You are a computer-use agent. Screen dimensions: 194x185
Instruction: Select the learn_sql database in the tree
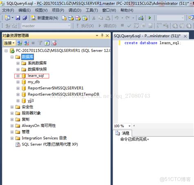36,76
